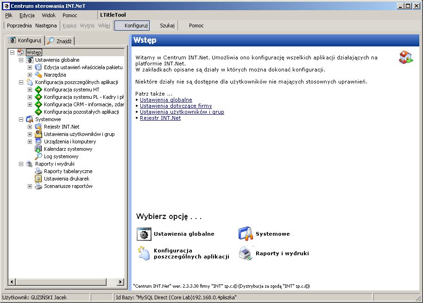Screen dimensions: 423x303
Task: Collapse the Ustawienia globalne node
Action: click(21, 60)
